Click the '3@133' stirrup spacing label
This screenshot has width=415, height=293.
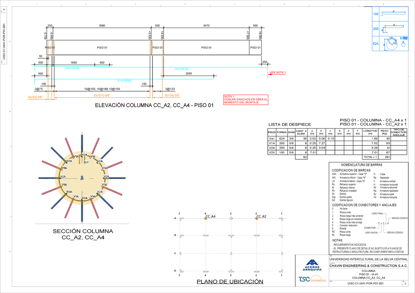point(170,89)
